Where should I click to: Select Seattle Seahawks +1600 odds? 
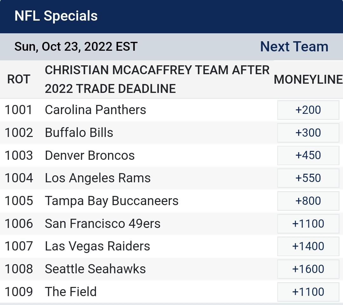308,269
